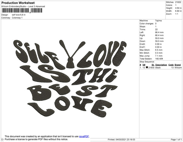Viewport: 183px width, 142px height.
Task: Click the Trims value 22
Action: point(156,29)
